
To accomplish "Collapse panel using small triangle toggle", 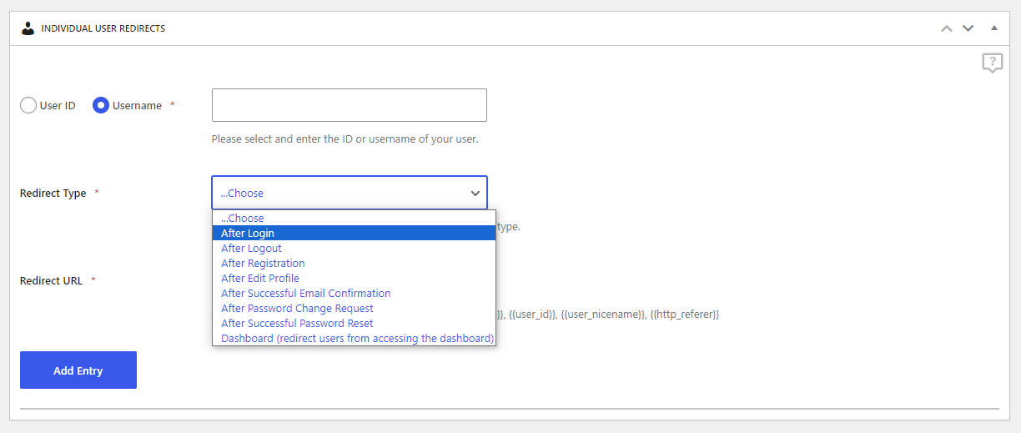I will (x=993, y=28).
